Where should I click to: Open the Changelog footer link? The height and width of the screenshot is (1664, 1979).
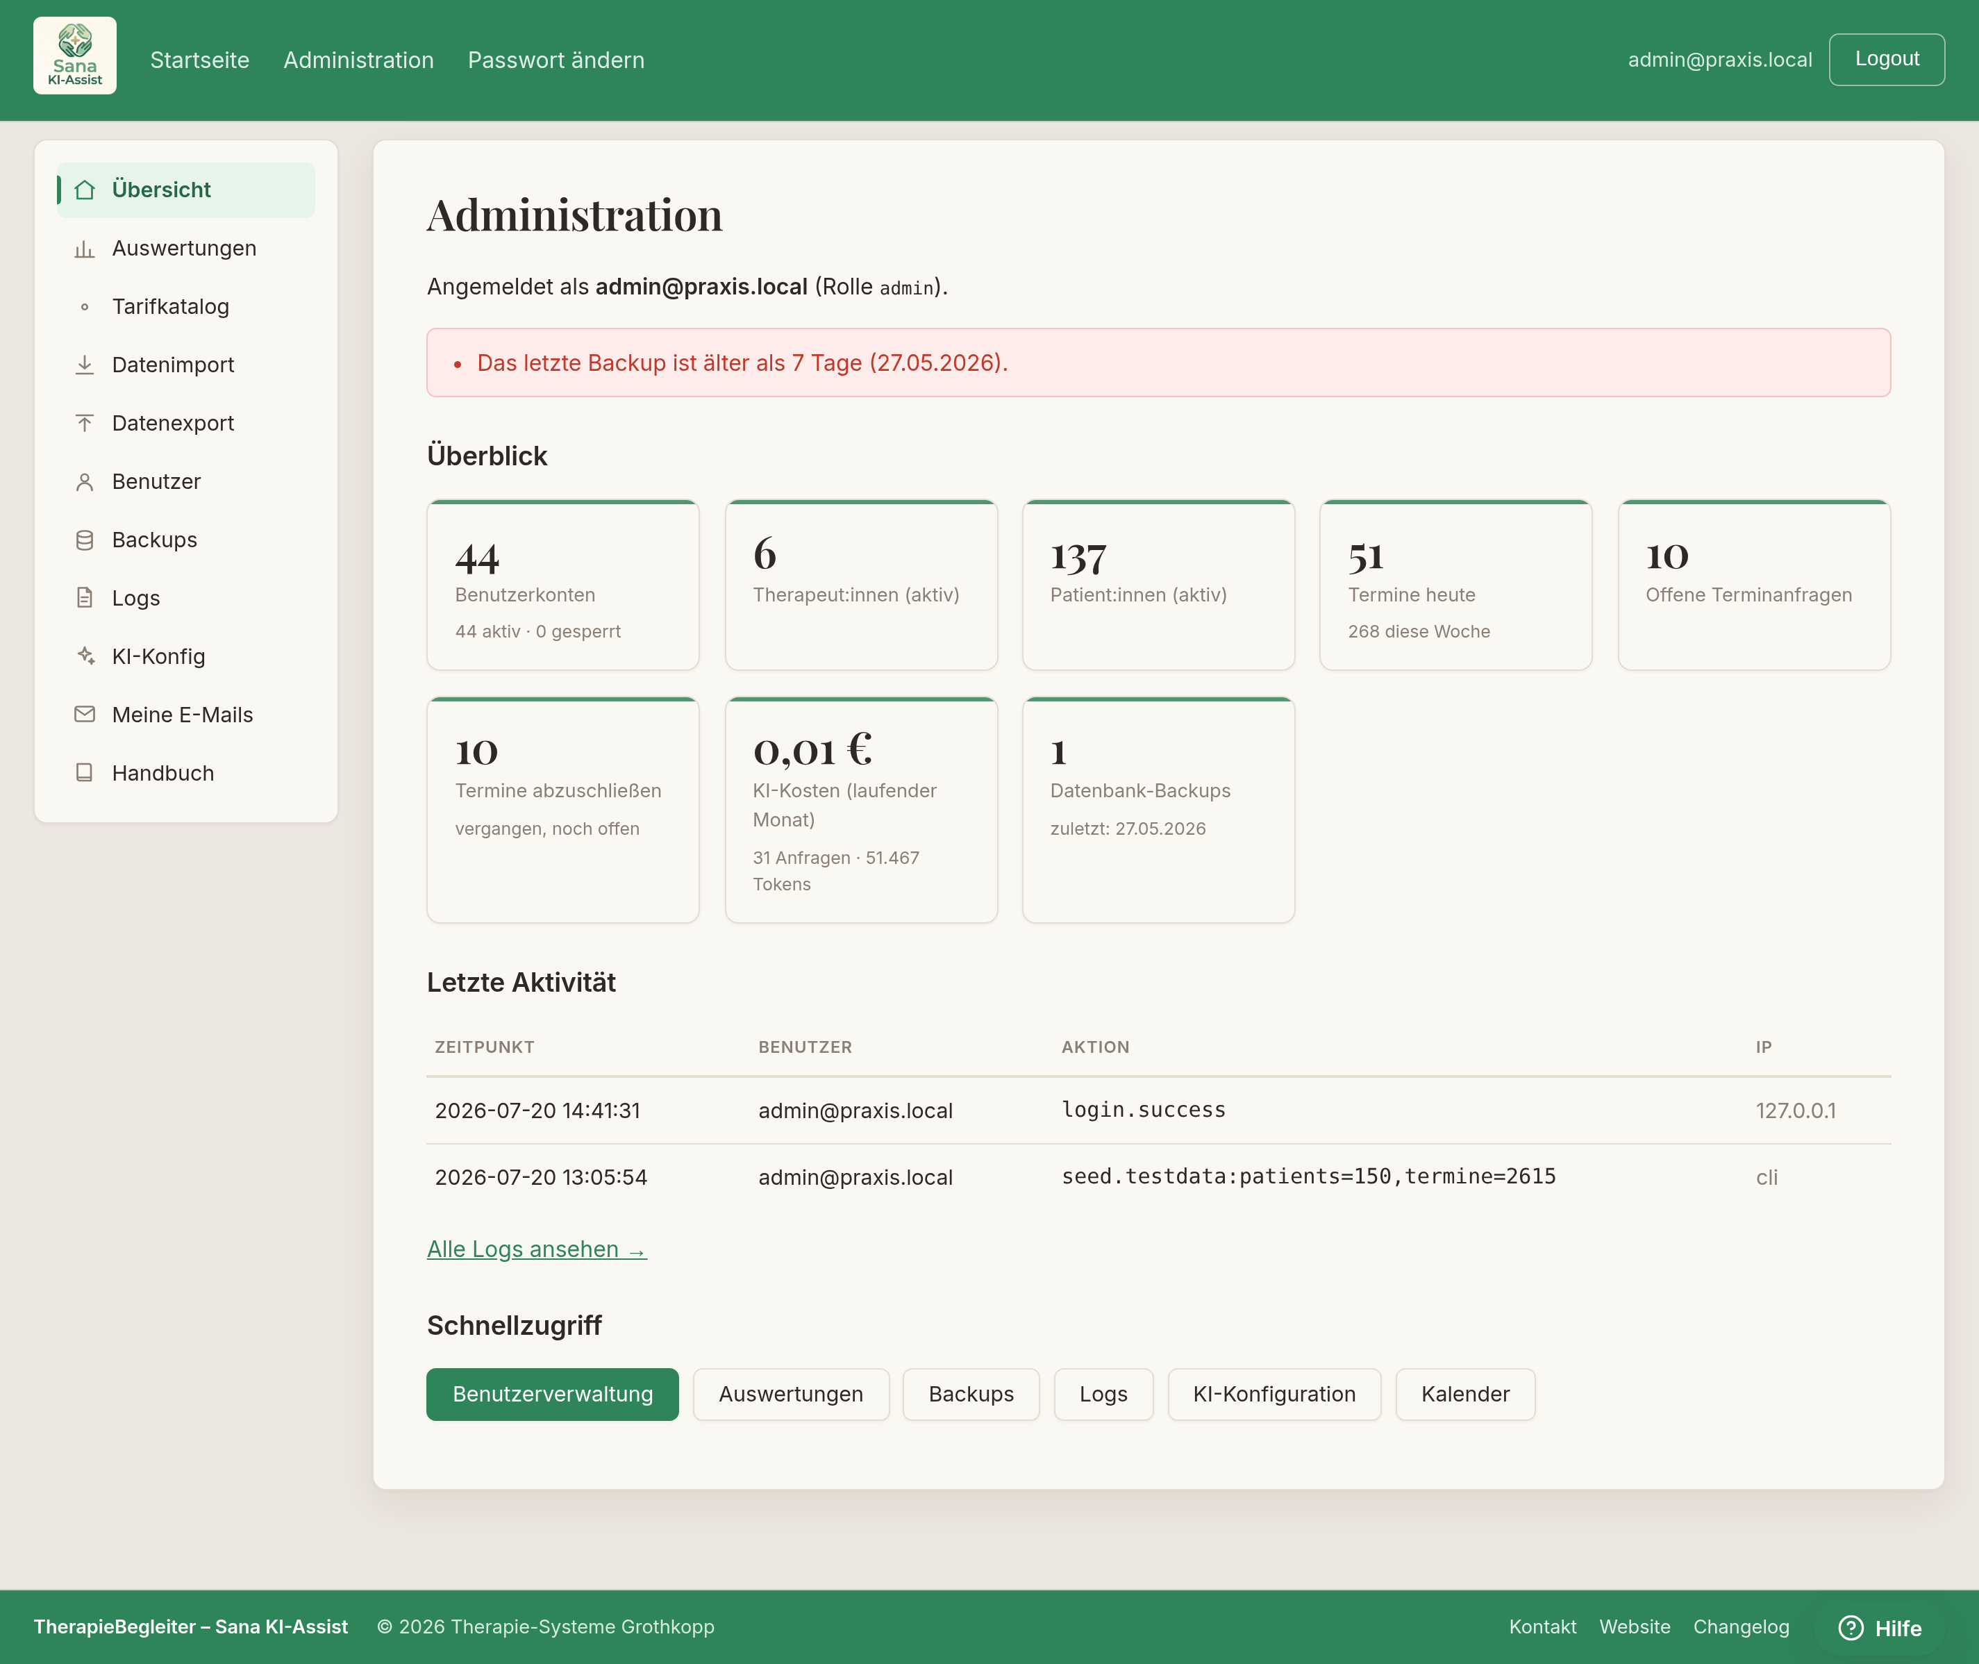pyautogui.click(x=1742, y=1627)
